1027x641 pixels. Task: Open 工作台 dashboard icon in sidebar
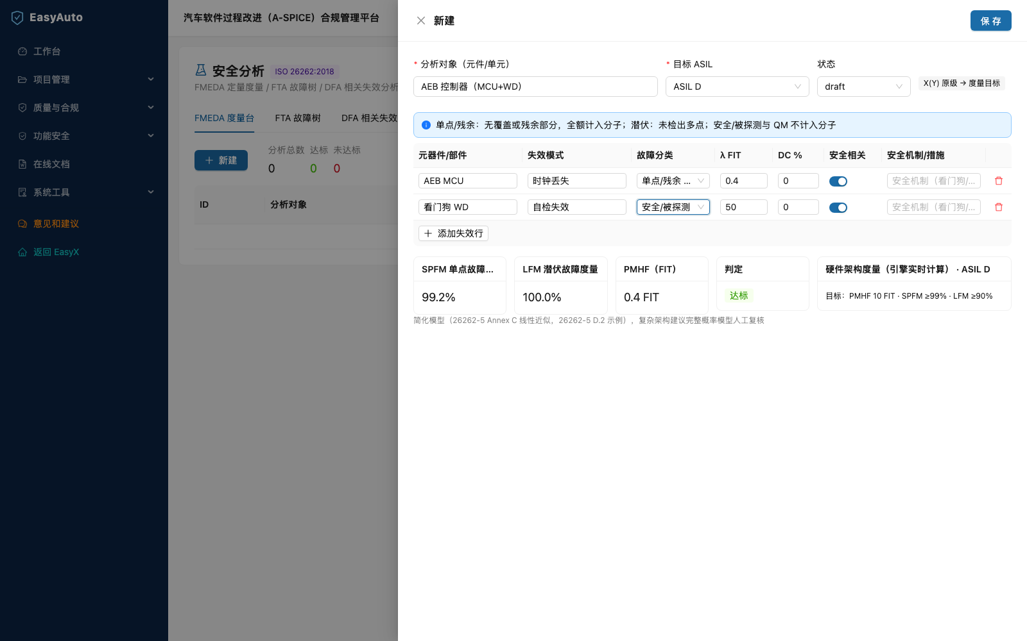(22, 51)
